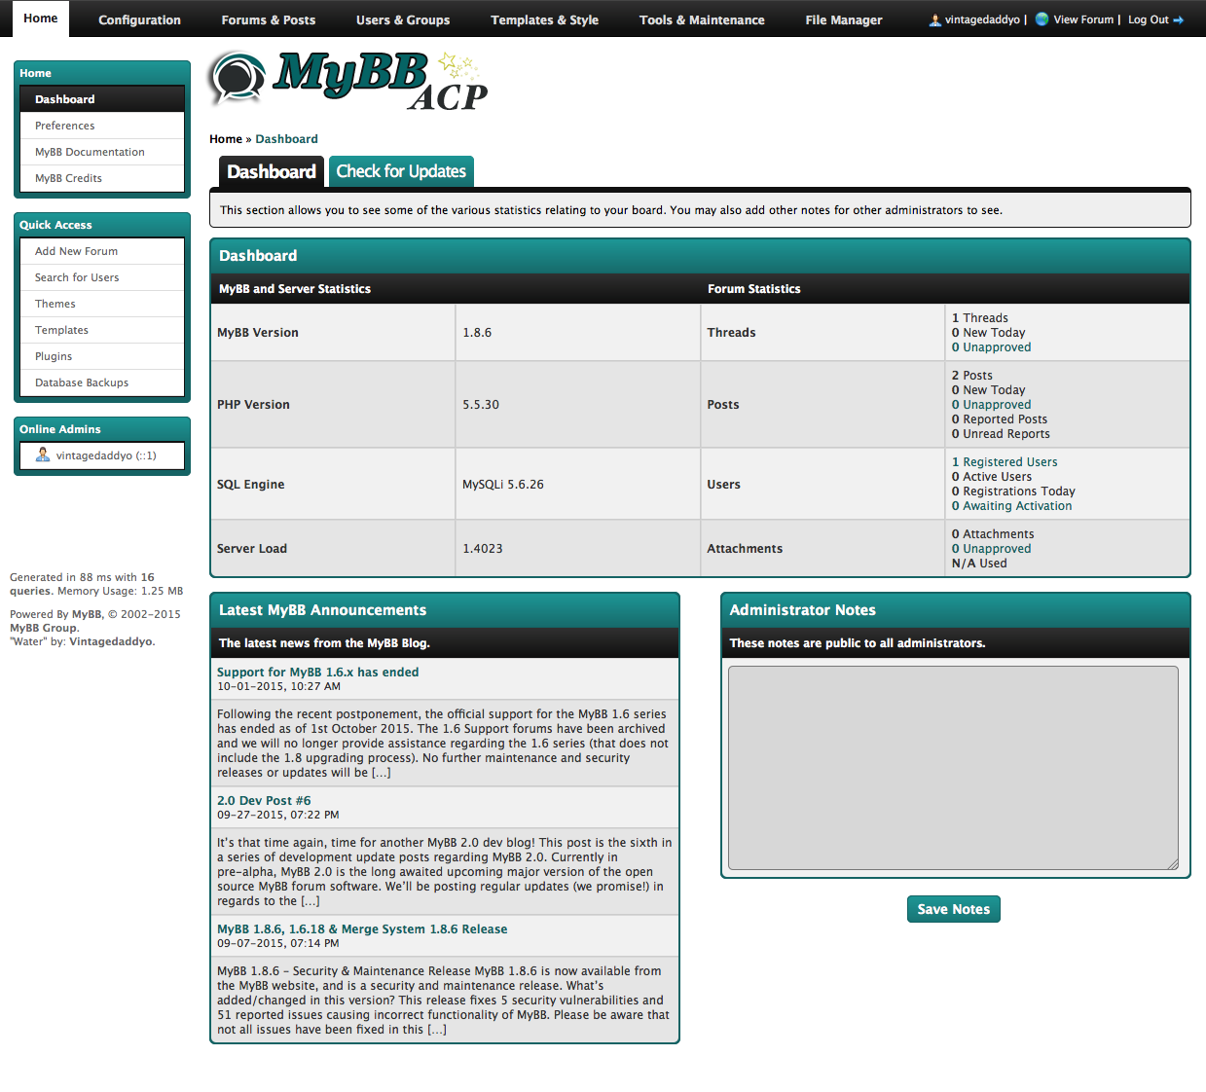
Task: Click the Threads Unapproved link
Action: (x=991, y=347)
